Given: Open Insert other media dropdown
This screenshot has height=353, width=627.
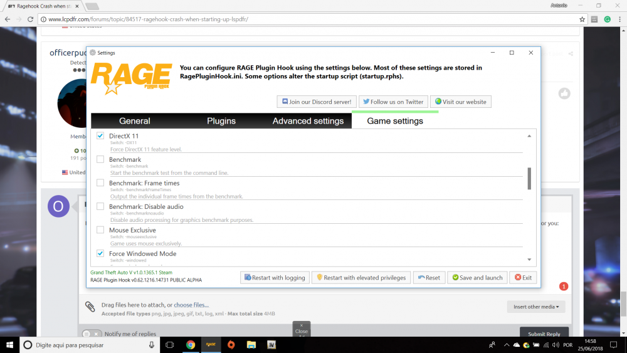Looking at the screenshot, I should [536, 307].
